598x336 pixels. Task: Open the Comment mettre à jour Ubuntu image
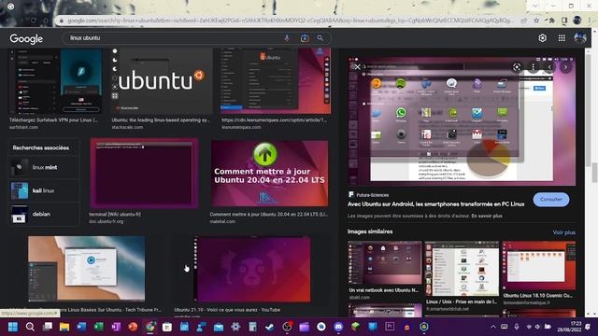coord(270,174)
